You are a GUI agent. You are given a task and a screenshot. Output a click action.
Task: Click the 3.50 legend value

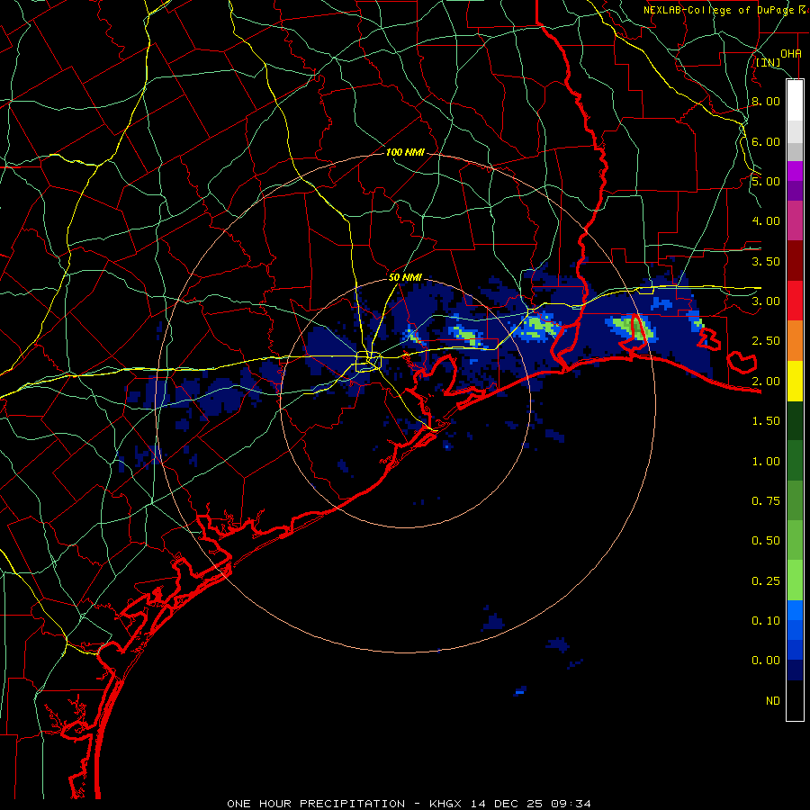(x=766, y=261)
